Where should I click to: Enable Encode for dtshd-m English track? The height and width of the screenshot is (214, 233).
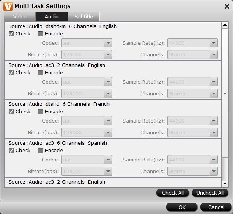(40, 33)
